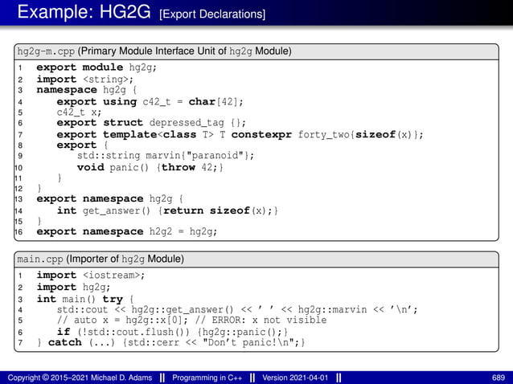
Task: Click line 'export module hg2g;'
Action: [96, 67]
